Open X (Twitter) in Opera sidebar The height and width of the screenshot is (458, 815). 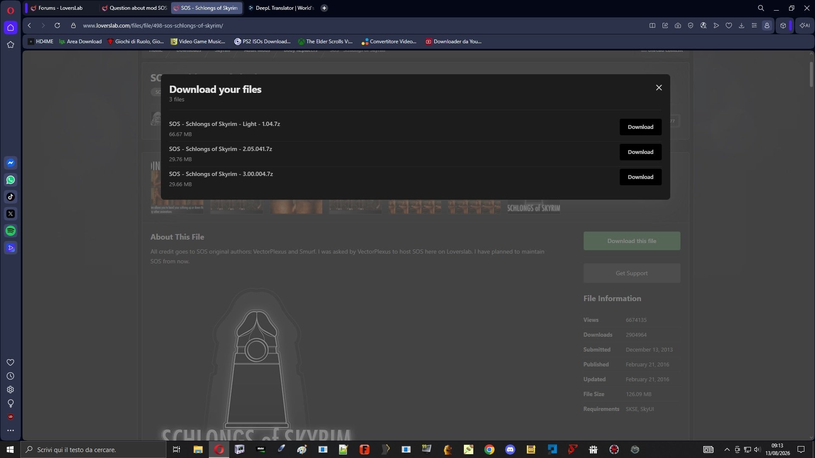pyautogui.click(x=11, y=214)
